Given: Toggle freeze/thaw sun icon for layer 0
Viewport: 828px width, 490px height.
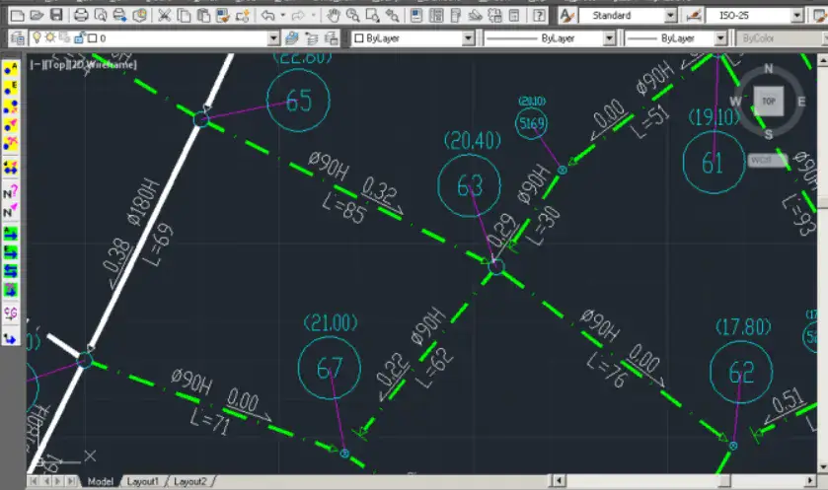Looking at the screenshot, I should tap(50, 38).
